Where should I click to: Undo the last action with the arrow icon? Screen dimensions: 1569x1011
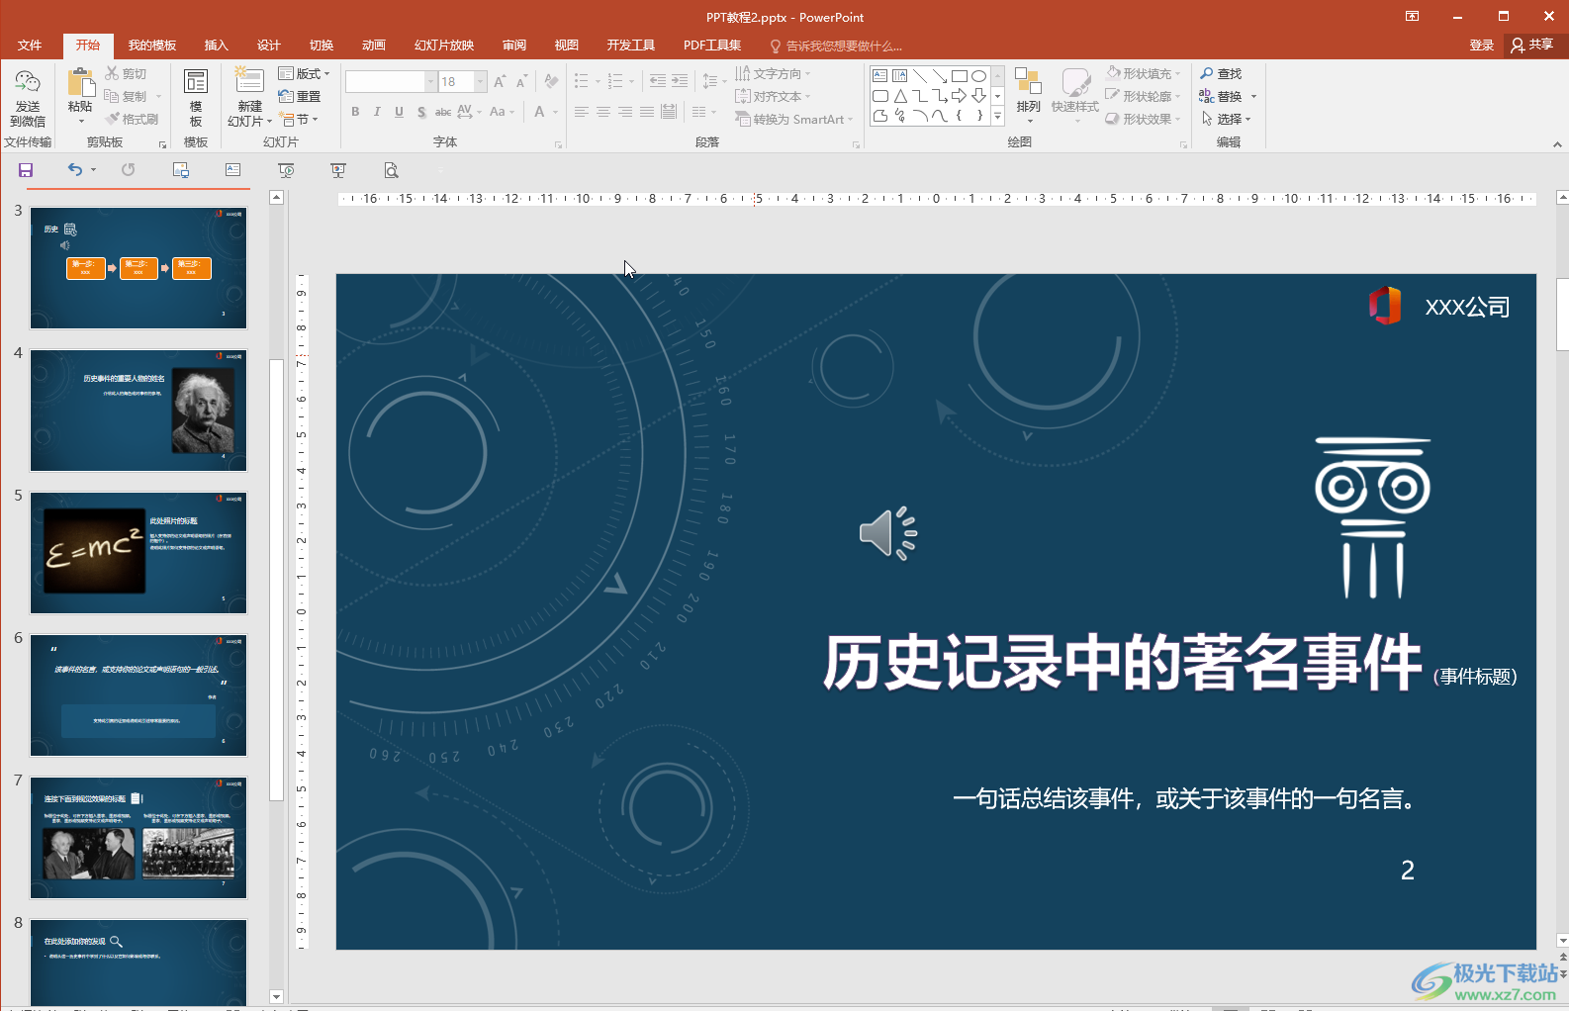point(75,170)
